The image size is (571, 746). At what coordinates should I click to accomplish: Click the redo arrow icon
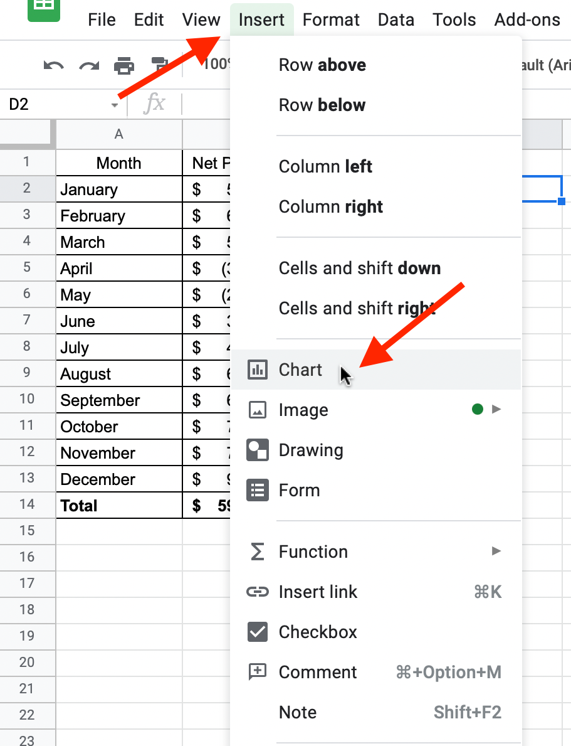pos(89,65)
